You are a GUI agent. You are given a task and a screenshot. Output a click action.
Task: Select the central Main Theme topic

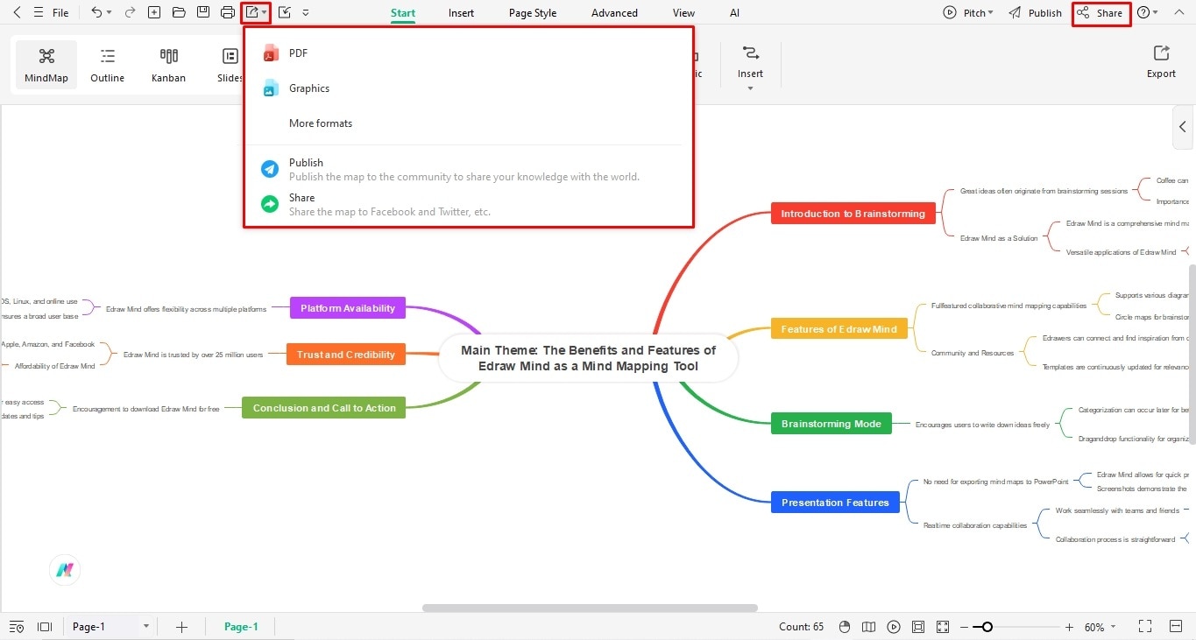coord(588,357)
